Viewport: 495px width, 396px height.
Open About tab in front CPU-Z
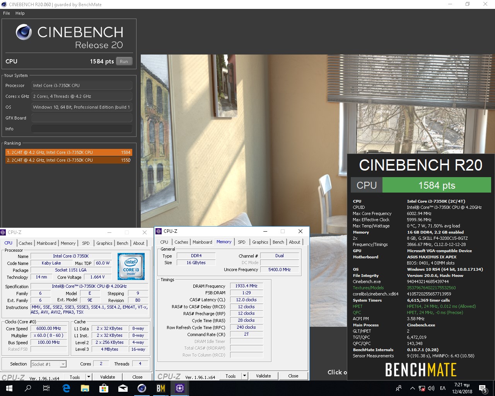pos(295,242)
